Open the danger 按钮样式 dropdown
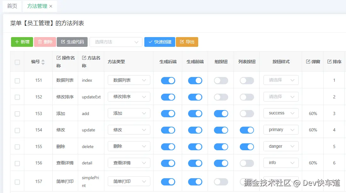 click(281, 146)
